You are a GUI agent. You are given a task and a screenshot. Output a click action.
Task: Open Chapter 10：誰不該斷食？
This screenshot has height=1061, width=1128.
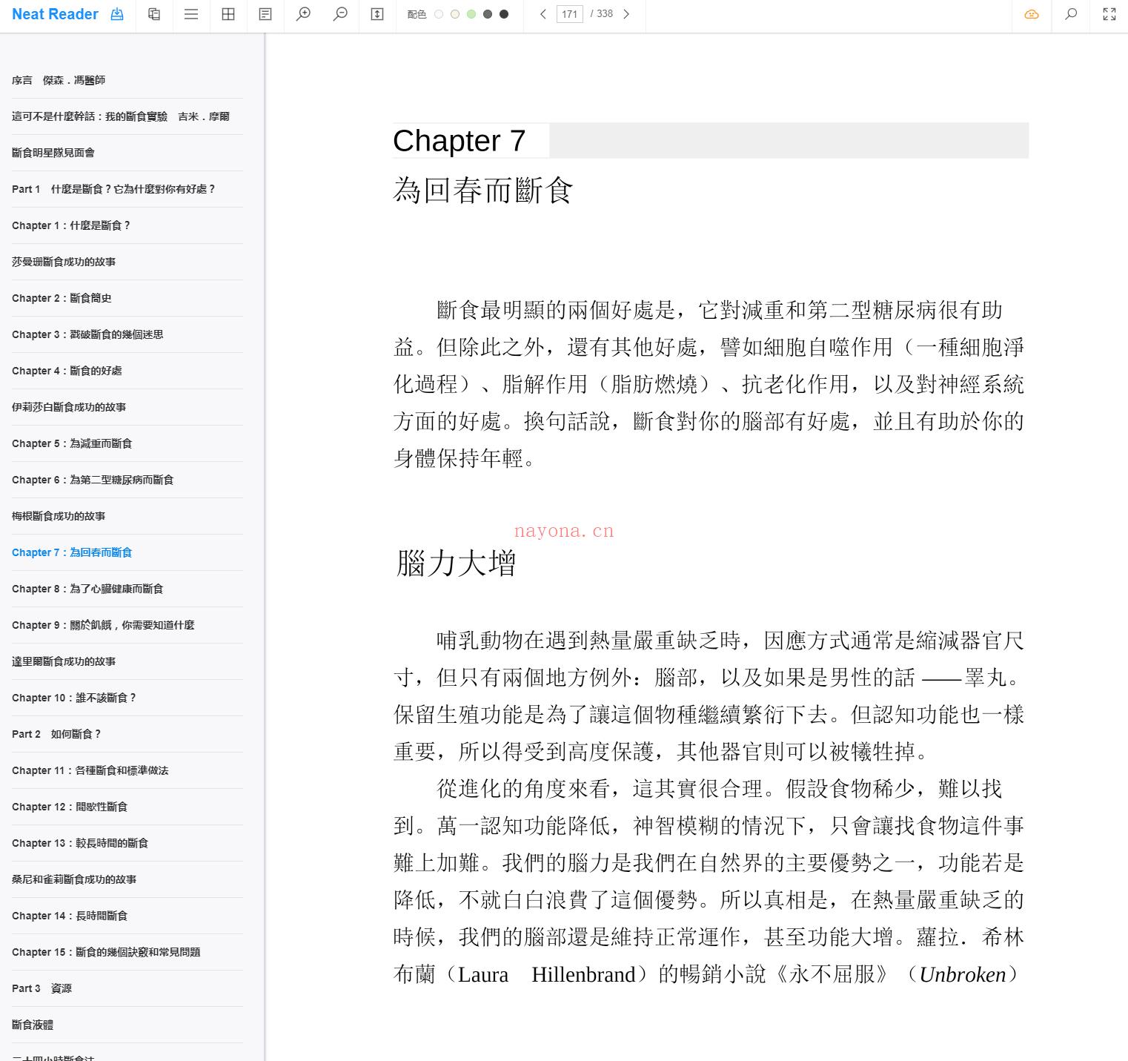coord(127,698)
